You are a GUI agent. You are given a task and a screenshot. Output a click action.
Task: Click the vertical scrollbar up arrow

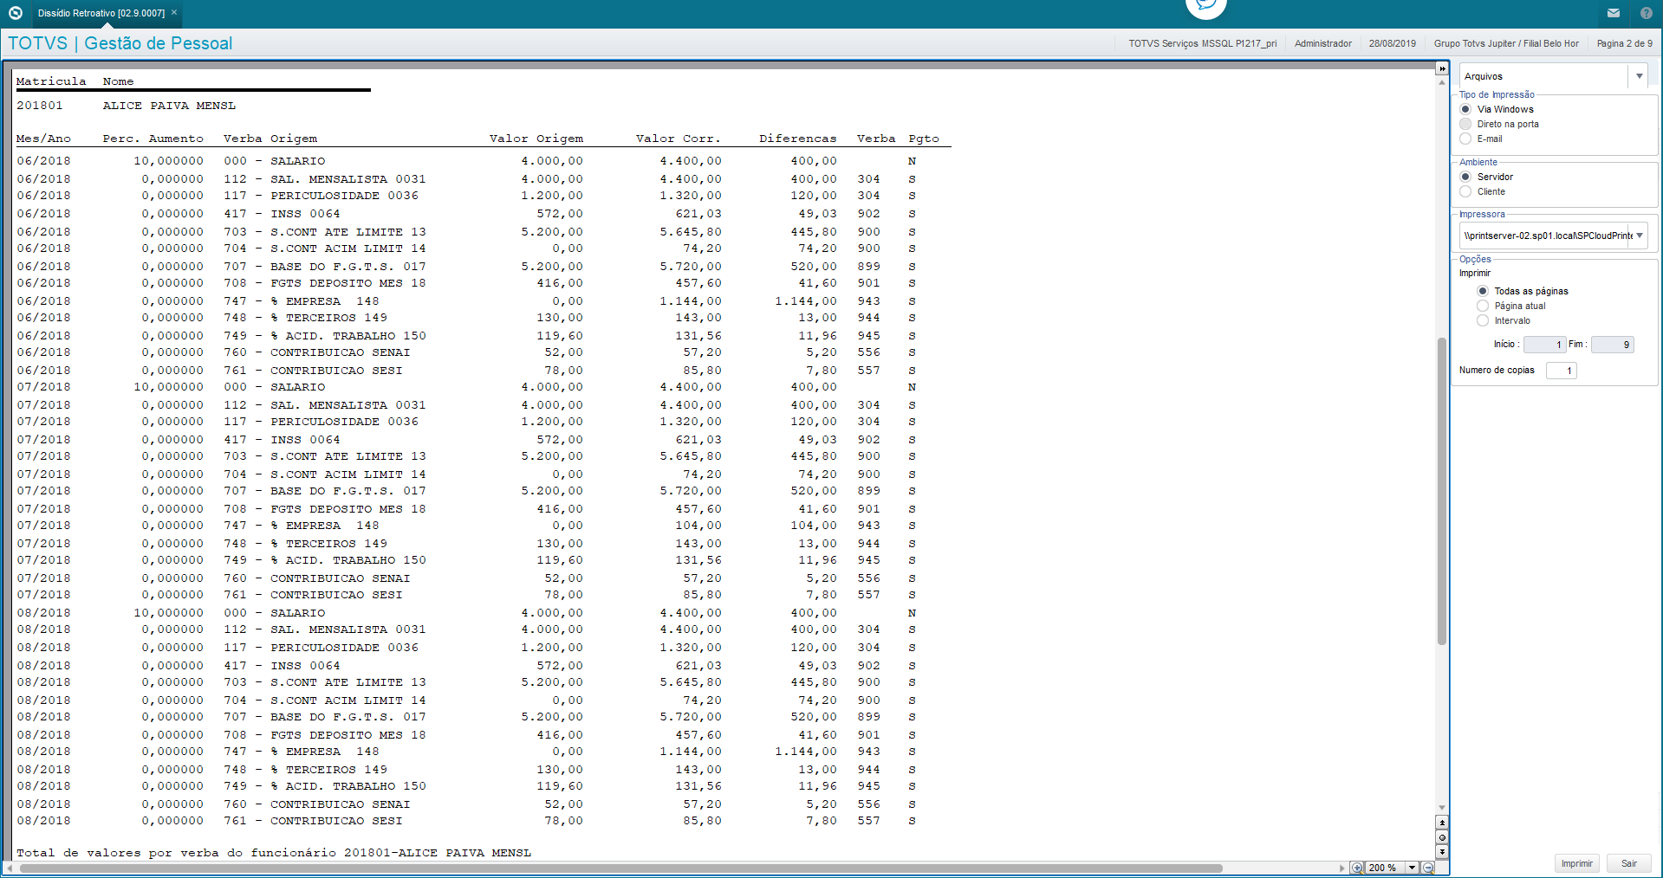click(x=1442, y=82)
